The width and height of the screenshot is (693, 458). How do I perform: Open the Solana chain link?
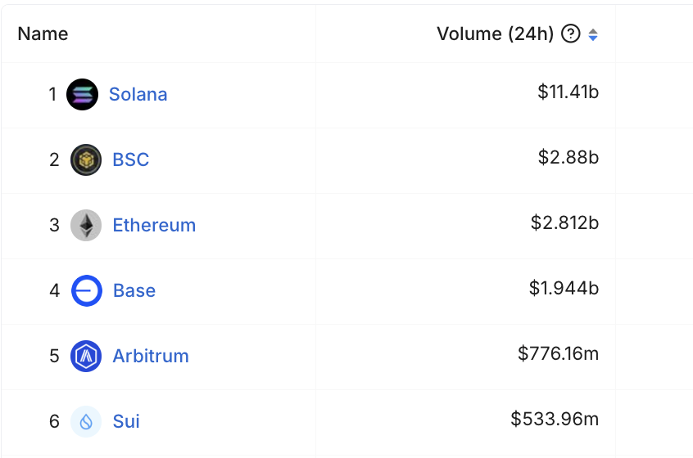point(138,95)
